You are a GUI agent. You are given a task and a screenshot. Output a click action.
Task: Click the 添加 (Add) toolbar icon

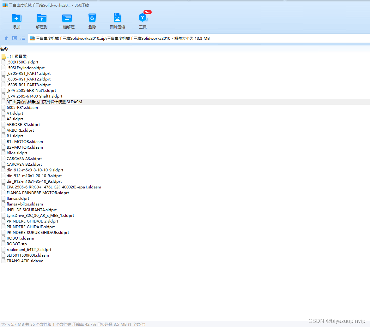pos(16,18)
